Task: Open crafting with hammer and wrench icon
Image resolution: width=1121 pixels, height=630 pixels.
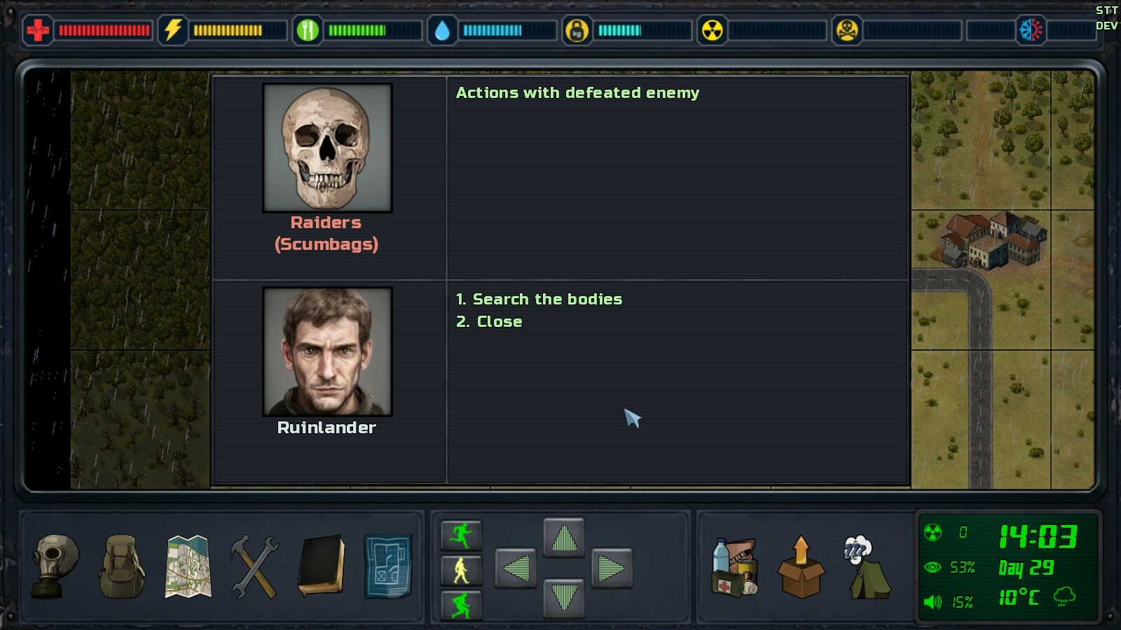Action: pos(254,566)
